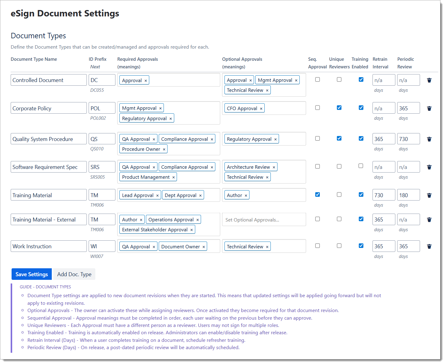Click Periodic Review field for Training Material
This screenshot has height=364, width=445.
coord(408,195)
